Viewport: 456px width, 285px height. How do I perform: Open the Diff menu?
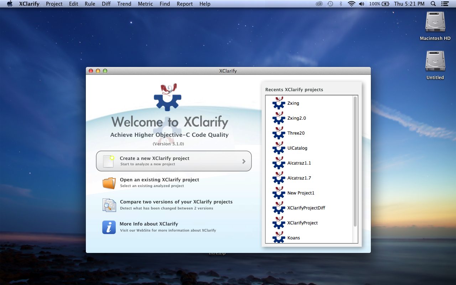tap(106, 4)
